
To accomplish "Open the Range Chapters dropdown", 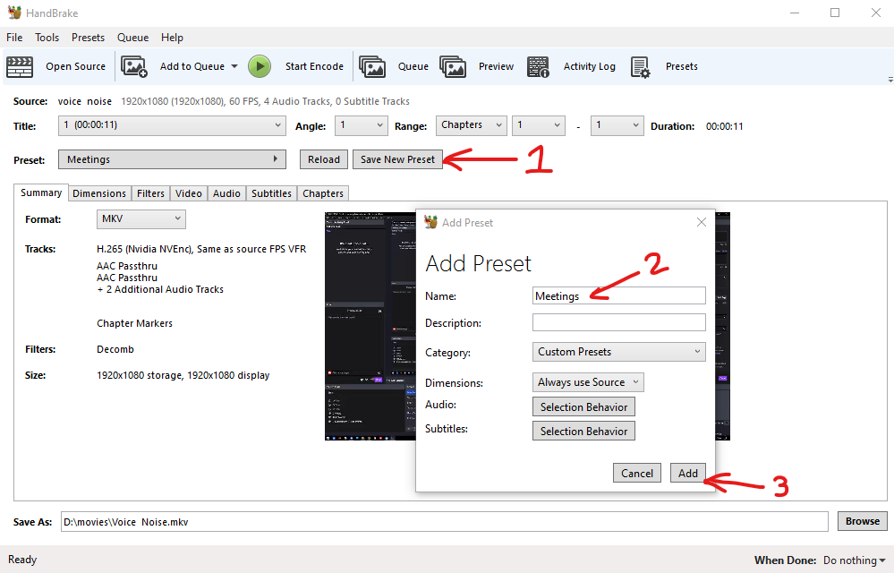I will 472,125.
